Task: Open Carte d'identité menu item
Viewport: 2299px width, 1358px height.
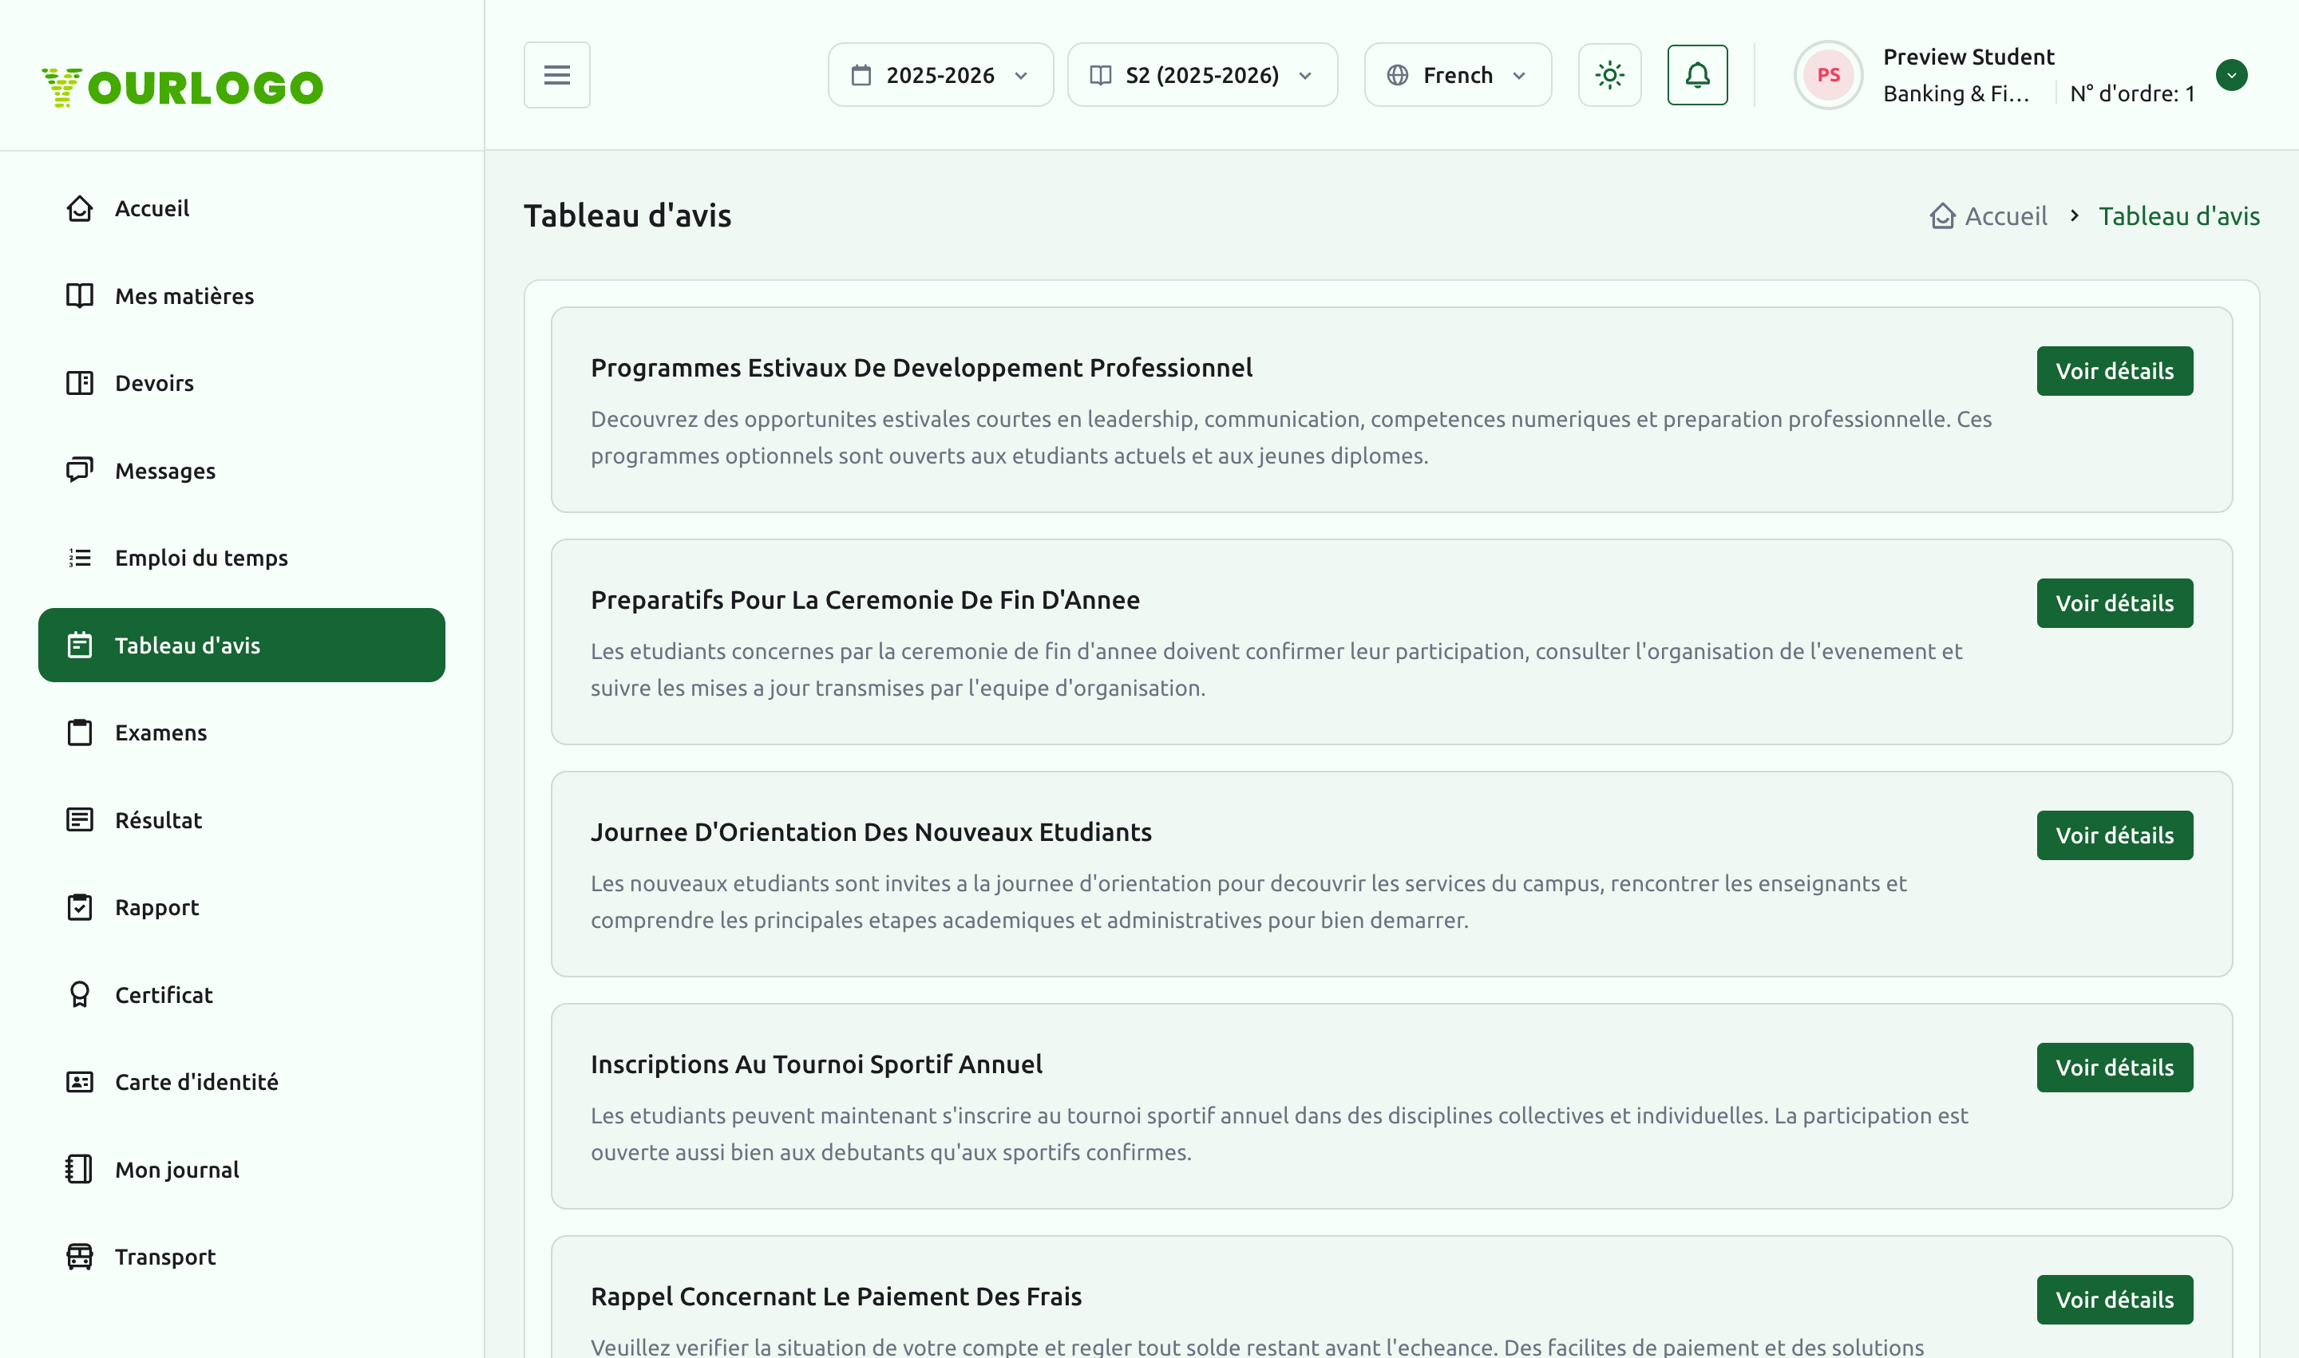Action: [242, 1082]
